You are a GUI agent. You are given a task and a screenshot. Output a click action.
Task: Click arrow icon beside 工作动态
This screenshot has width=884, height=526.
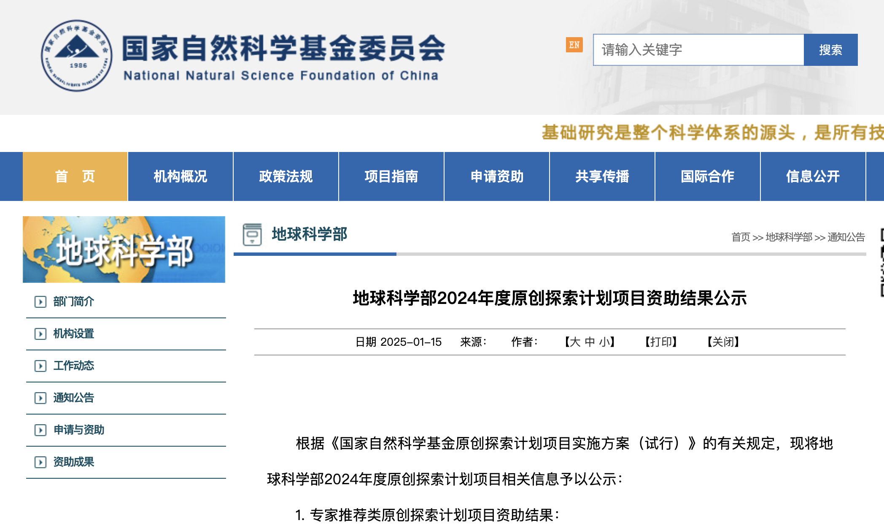(x=40, y=366)
